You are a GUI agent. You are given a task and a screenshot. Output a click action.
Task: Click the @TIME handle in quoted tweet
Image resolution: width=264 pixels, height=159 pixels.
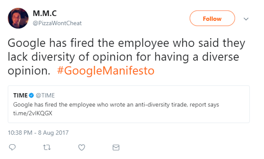45,95
